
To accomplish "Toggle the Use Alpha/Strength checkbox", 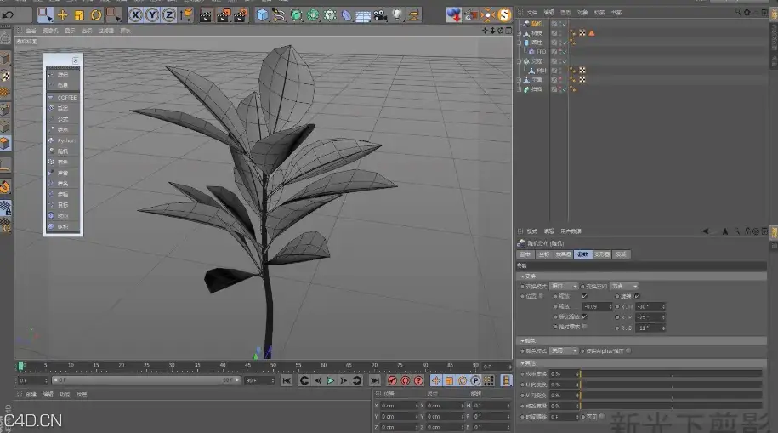I will (628, 350).
